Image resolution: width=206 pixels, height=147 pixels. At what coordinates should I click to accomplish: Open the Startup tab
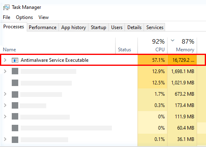pyautogui.click(x=99, y=27)
